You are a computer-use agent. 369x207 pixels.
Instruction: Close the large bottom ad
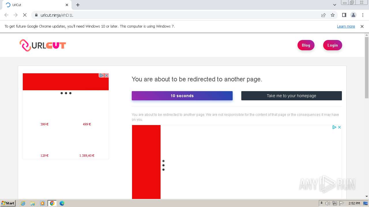click(x=340, y=127)
